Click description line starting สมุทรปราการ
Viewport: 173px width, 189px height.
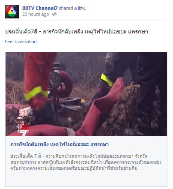(86, 162)
